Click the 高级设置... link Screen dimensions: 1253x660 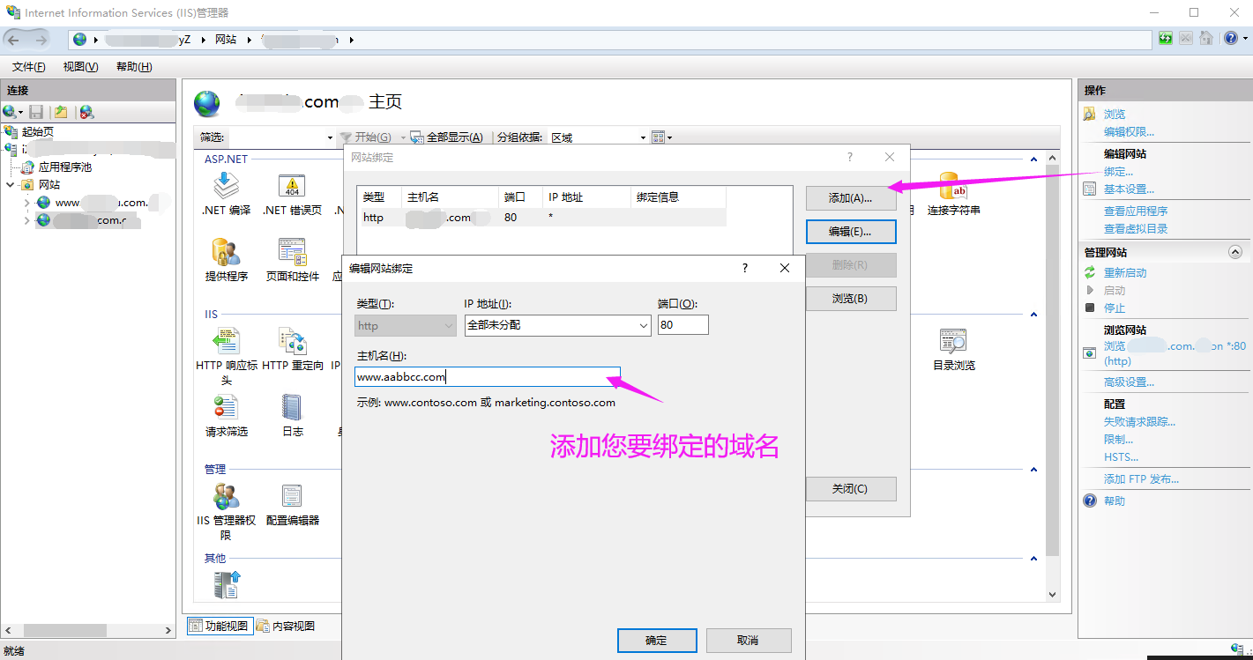coord(1129,382)
